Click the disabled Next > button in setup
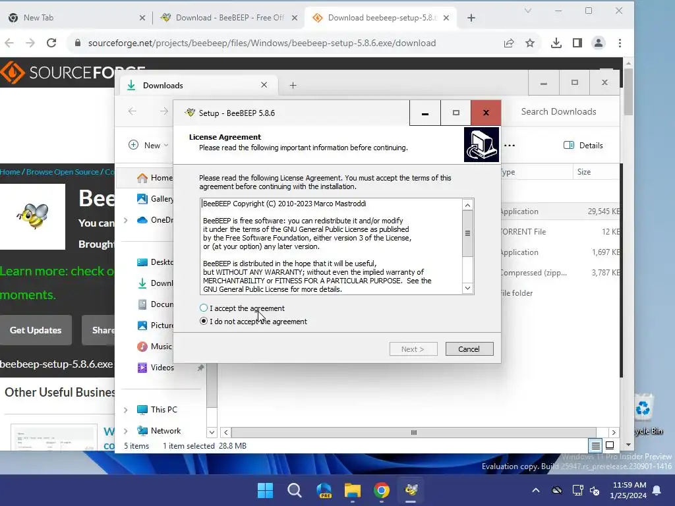The width and height of the screenshot is (675, 506). click(413, 349)
